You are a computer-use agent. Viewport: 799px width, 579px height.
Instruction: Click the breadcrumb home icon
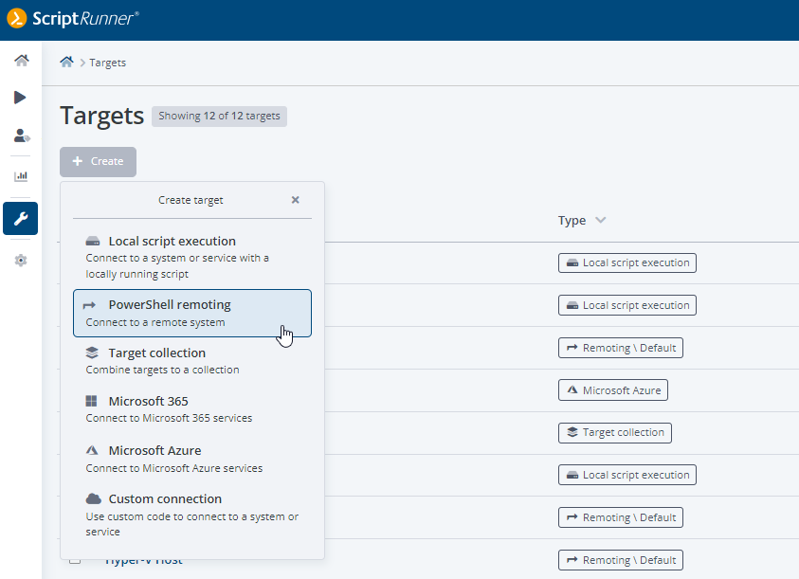pyautogui.click(x=66, y=63)
